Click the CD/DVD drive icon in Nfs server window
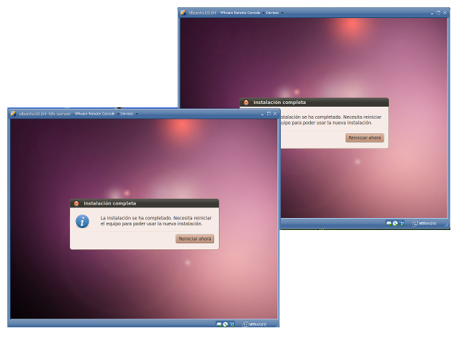 point(225,324)
